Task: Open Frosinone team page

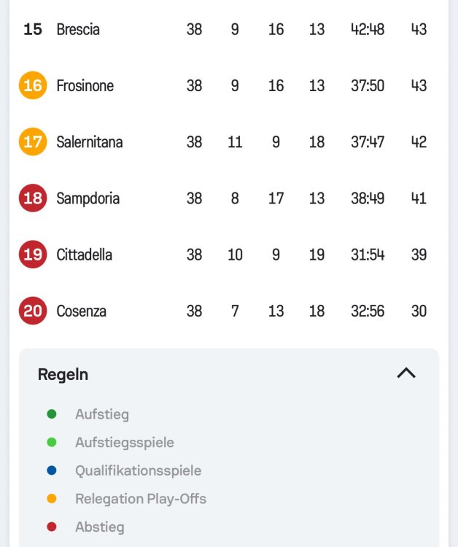Action: 85,85
